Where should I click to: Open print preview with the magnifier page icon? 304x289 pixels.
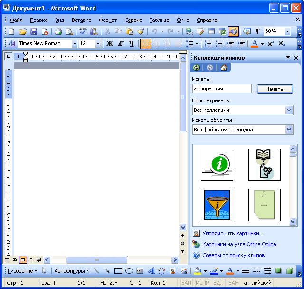pos(69,31)
